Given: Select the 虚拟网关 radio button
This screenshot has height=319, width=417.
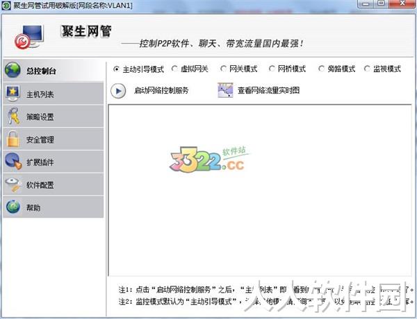Looking at the screenshot, I should click(x=174, y=69).
